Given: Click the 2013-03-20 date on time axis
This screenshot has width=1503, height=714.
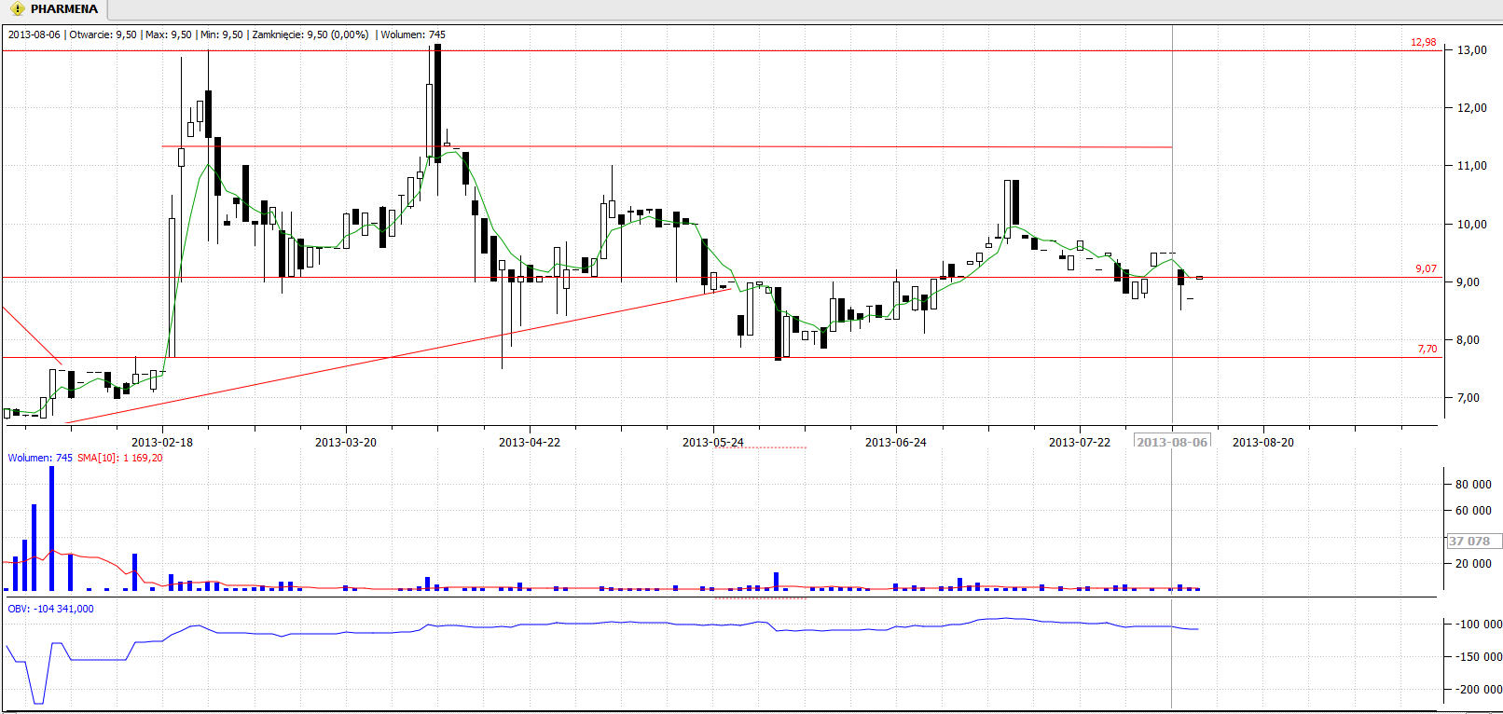Looking at the screenshot, I should click(346, 443).
